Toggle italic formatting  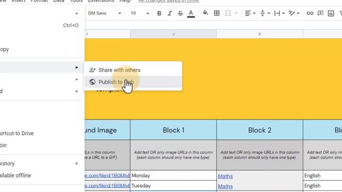click(170, 13)
